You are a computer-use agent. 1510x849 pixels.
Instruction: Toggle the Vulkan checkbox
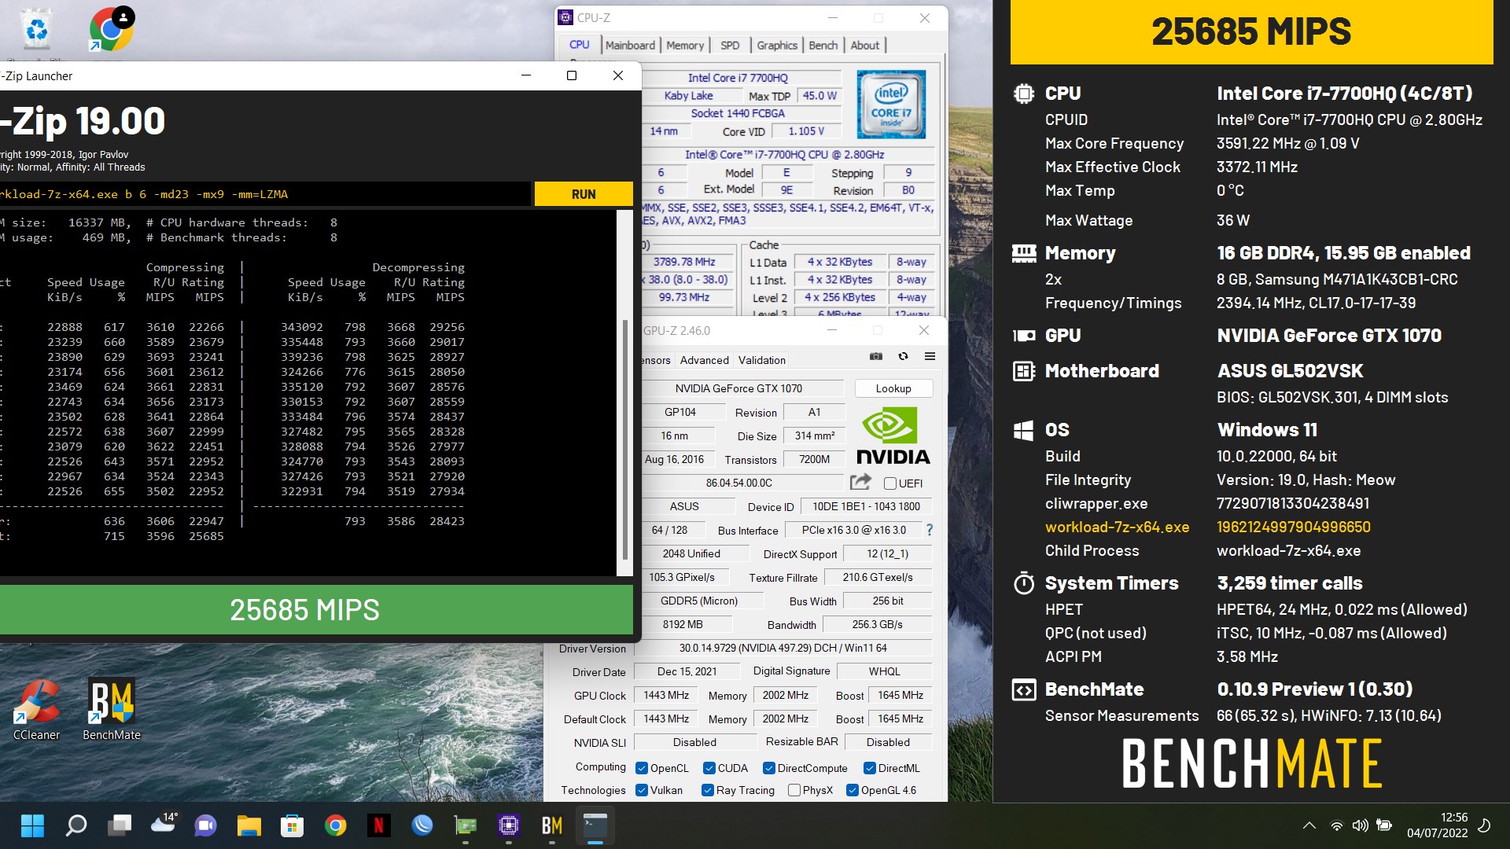642,790
